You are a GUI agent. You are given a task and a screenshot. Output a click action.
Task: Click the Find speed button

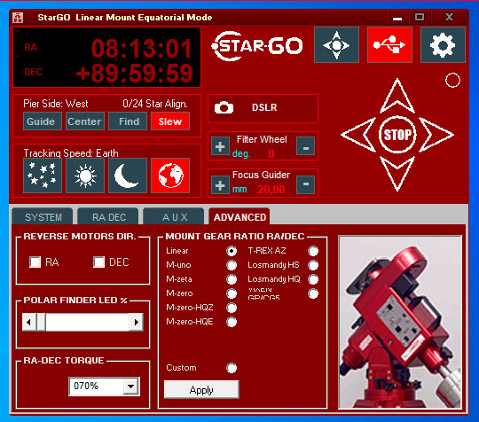point(128,121)
